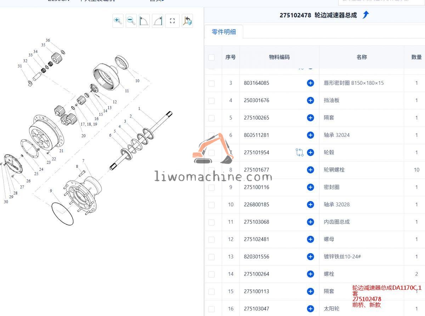
Task: Select part name 轴承 32028
Action: [x=337, y=204]
